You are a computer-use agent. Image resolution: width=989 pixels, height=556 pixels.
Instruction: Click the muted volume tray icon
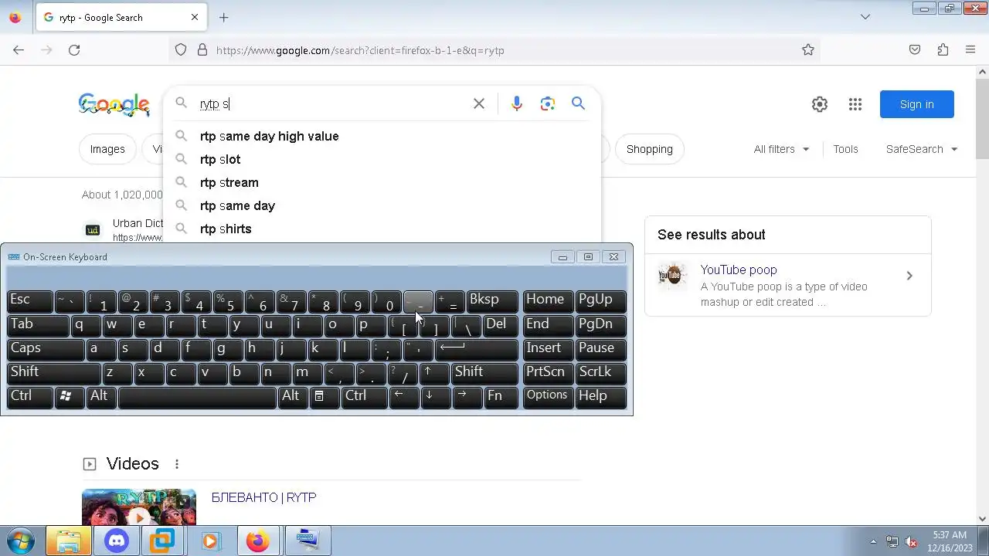pos(912,541)
